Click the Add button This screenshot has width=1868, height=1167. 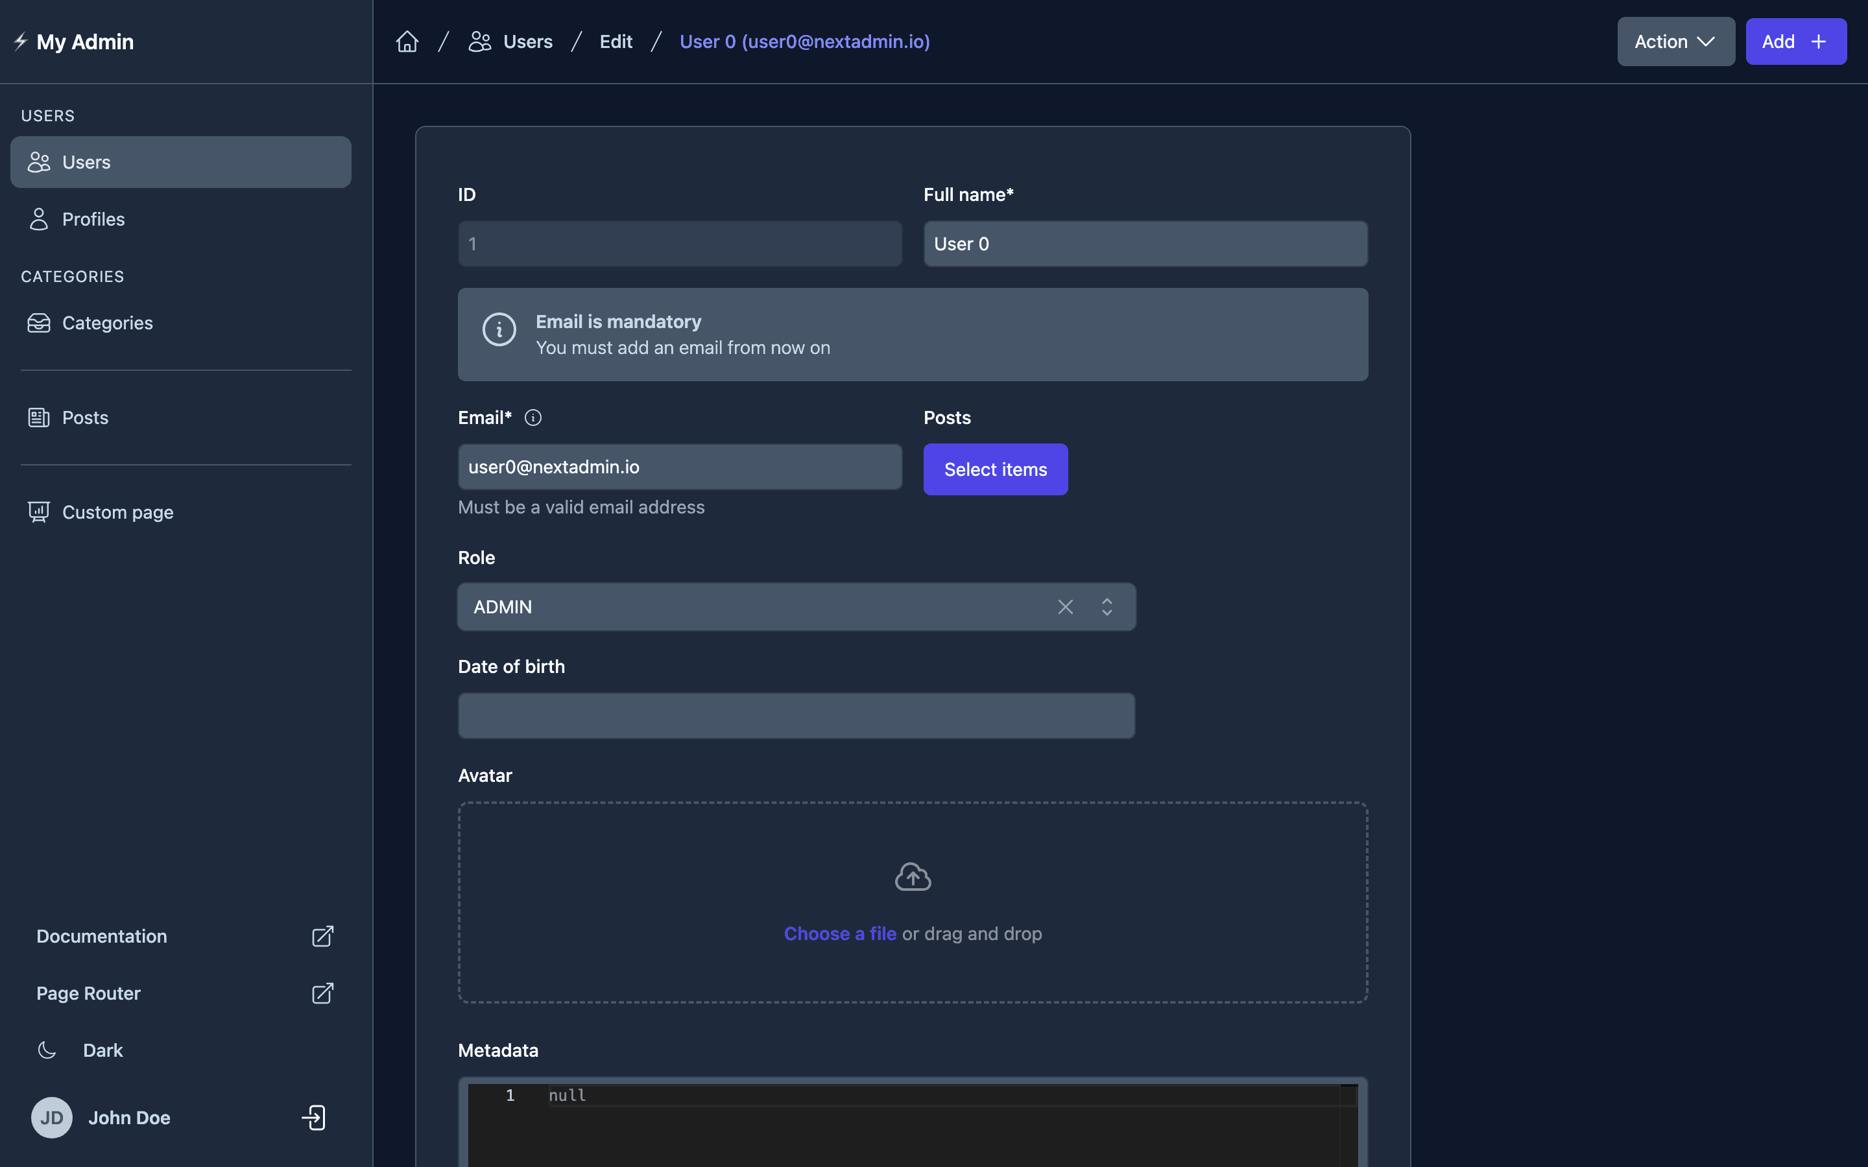(1796, 41)
